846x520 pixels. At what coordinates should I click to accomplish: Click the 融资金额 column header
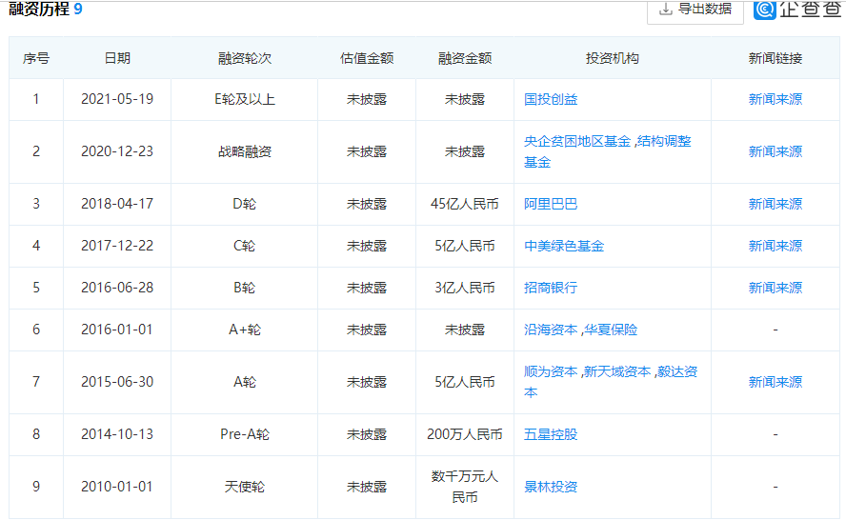(x=465, y=58)
